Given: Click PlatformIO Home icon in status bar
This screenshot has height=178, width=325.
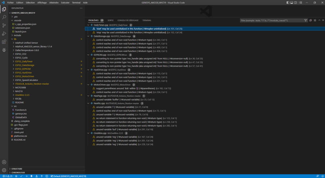Looking at the screenshot, I should click(x=16, y=176).
